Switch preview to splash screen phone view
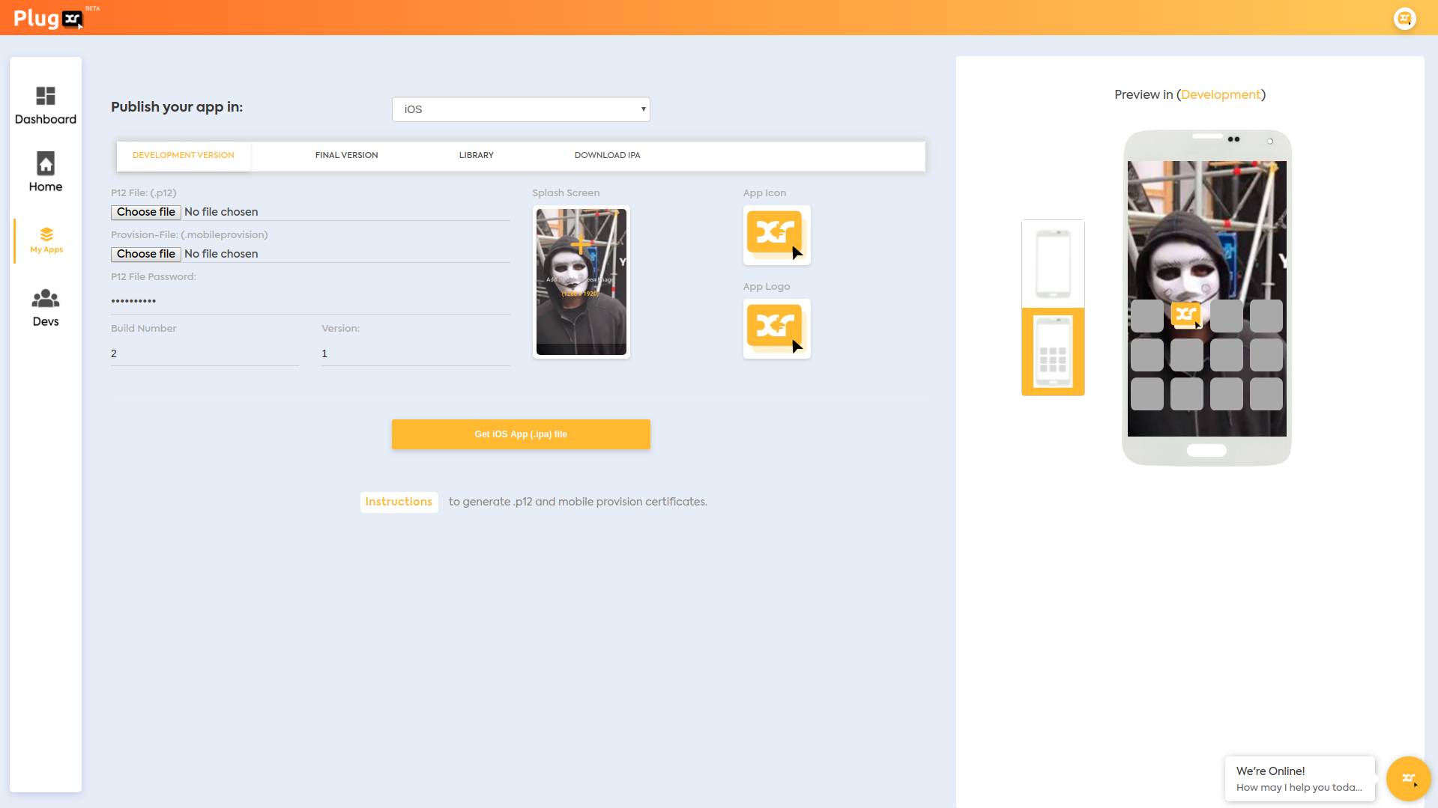This screenshot has height=808, width=1438. (1053, 264)
